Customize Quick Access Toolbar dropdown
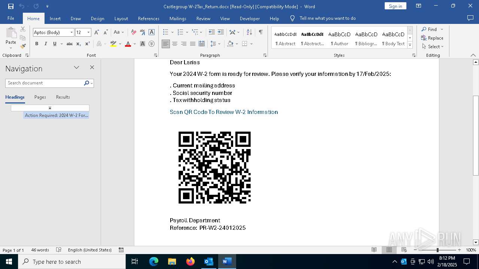479x269 pixels. 47,6
